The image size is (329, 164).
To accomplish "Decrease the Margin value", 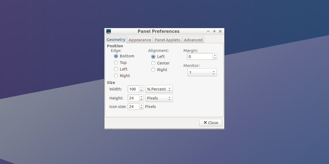I will [x=215, y=58].
